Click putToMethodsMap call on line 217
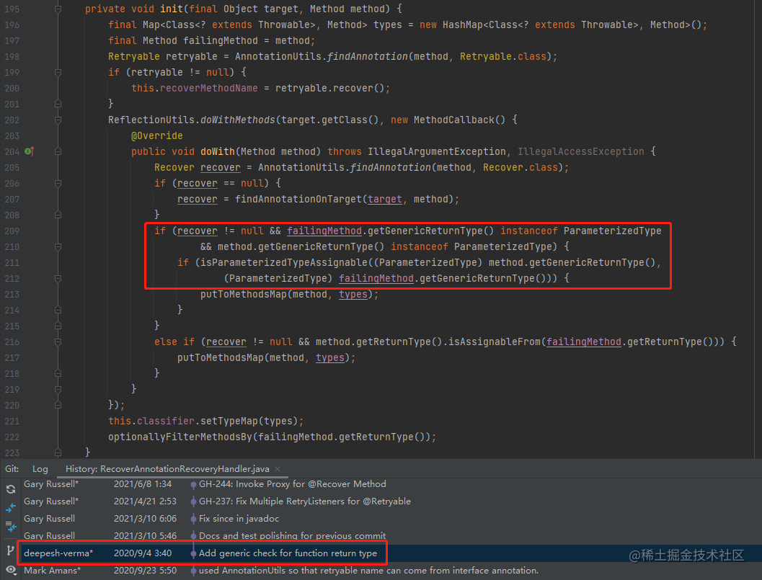The height and width of the screenshot is (580, 762). (x=221, y=357)
